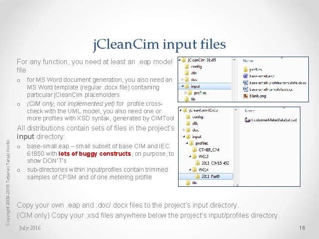Select jCleanCim-01v05 root folder in Part9-selected explorer

(200, 110)
